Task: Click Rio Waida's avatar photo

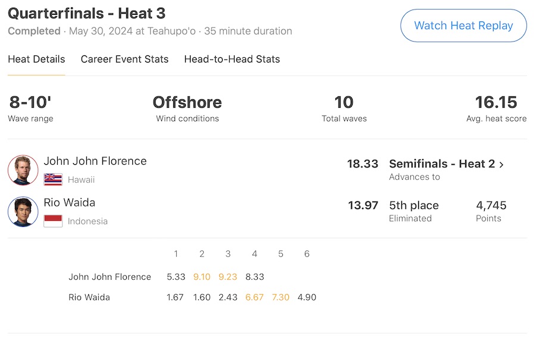Action: [23, 212]
